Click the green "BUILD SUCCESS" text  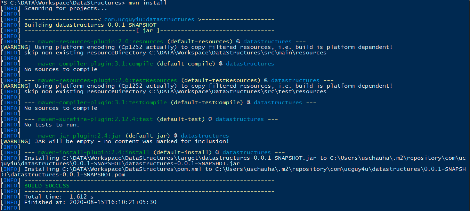(47, 186)
